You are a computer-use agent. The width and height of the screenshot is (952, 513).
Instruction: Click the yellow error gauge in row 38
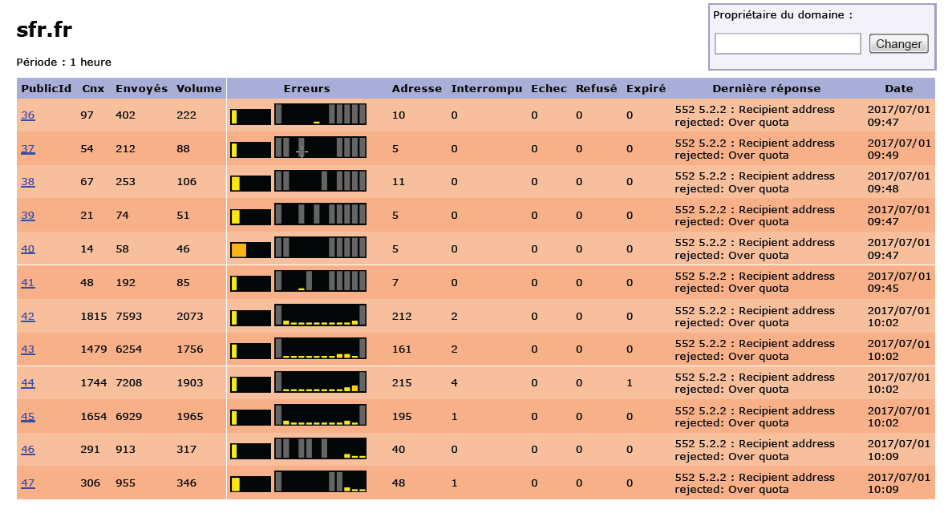pyautogui.click(x=251, y=184)
